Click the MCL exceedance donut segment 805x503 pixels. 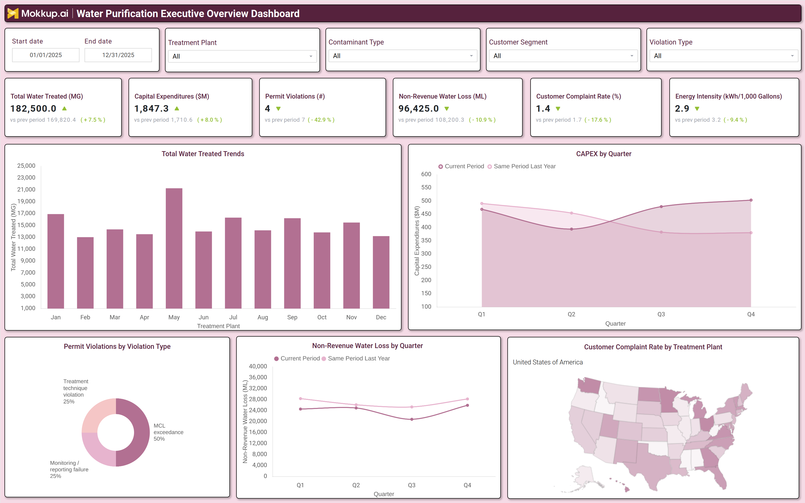[x=142, y=433]
